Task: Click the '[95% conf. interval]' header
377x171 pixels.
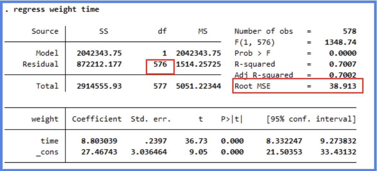Action: pos(311,119)
